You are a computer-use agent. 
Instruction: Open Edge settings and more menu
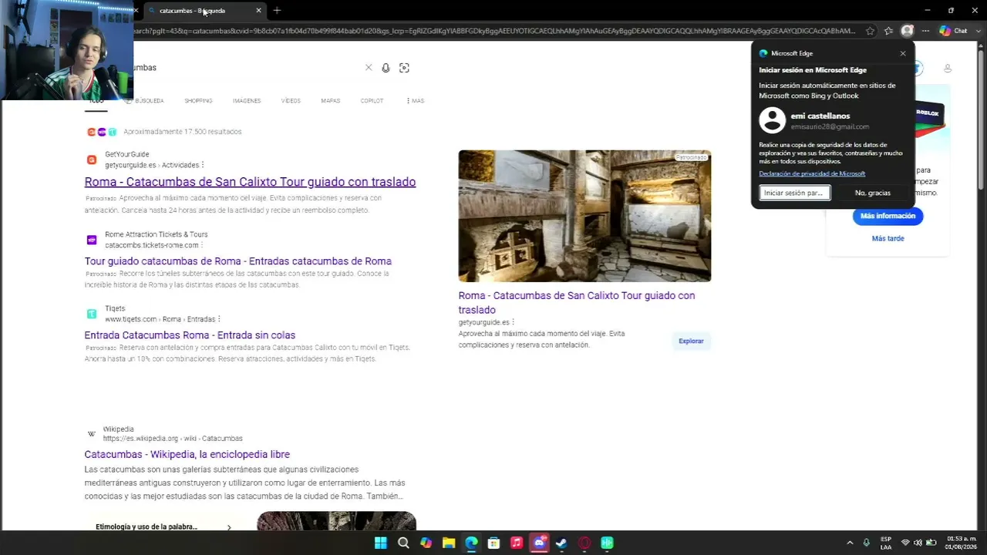[x=925, y=31]
